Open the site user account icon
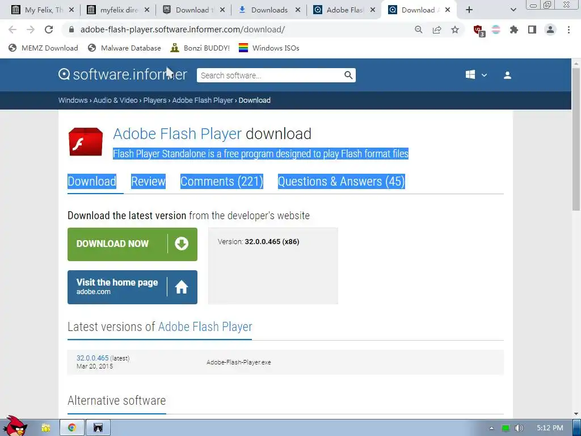Screen dimensions: 581x436 [x=507, y=76]
